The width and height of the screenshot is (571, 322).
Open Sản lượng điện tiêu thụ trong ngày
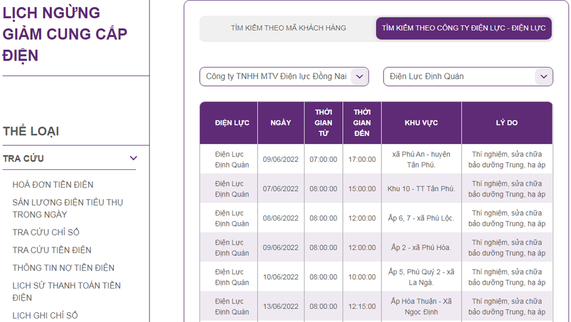(67, 208)
